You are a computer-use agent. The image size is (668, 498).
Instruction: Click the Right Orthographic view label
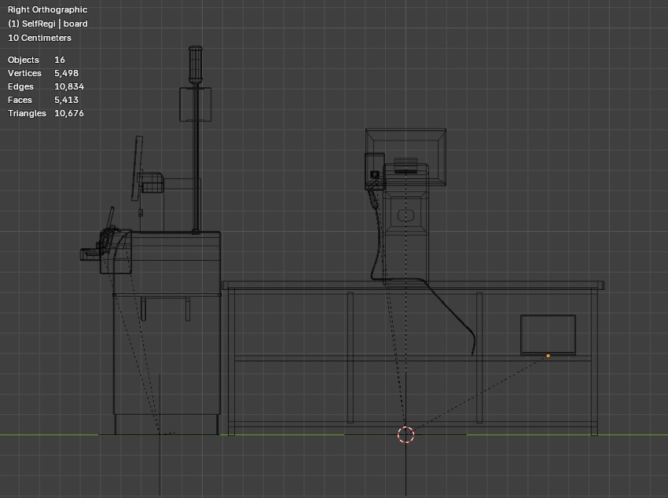click(46, 9)
